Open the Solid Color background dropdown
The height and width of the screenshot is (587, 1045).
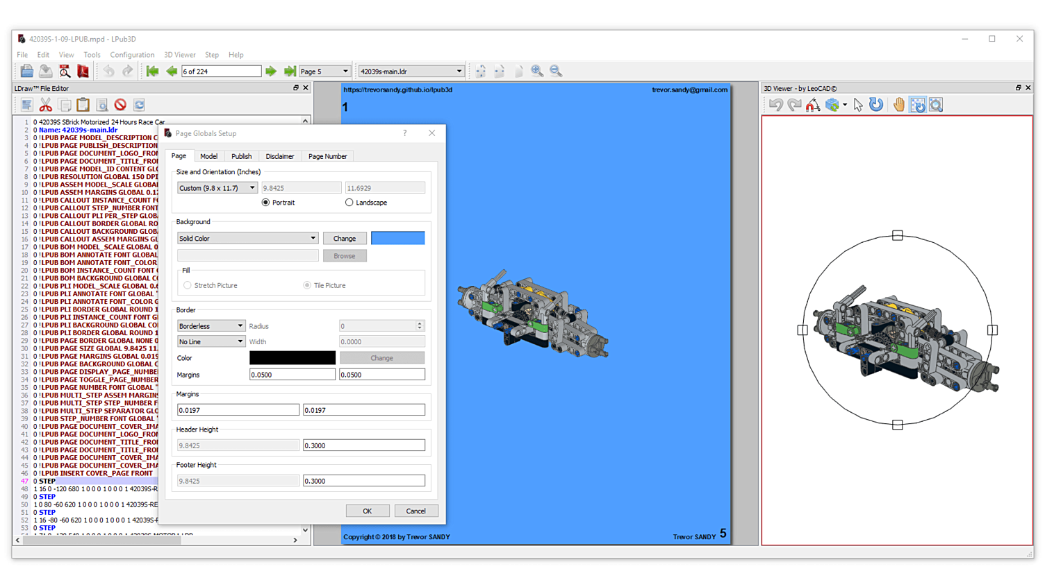tap(247, 238)
